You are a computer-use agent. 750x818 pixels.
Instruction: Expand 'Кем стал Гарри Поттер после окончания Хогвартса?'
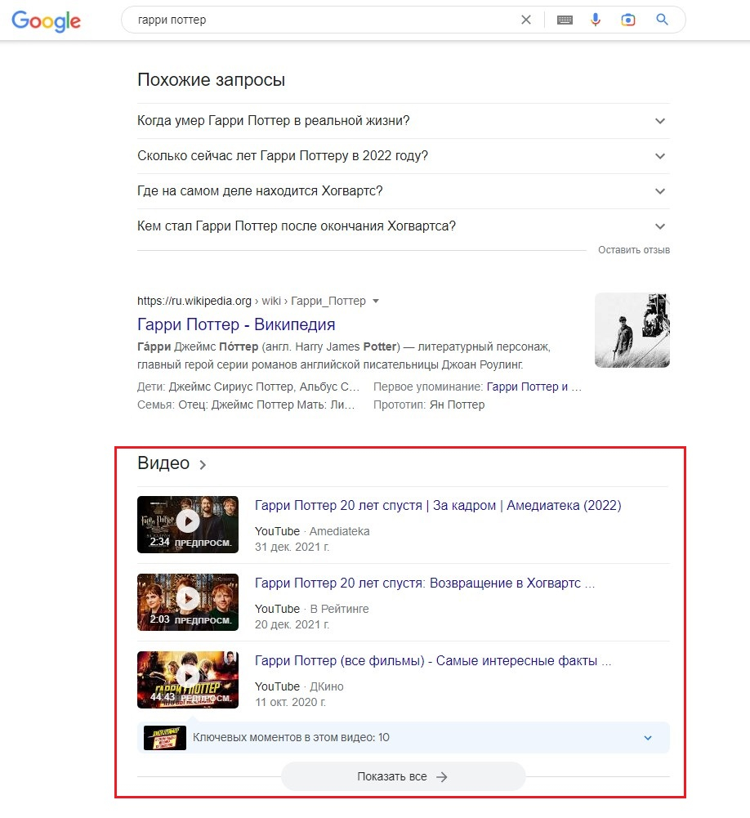click(403, 226)
